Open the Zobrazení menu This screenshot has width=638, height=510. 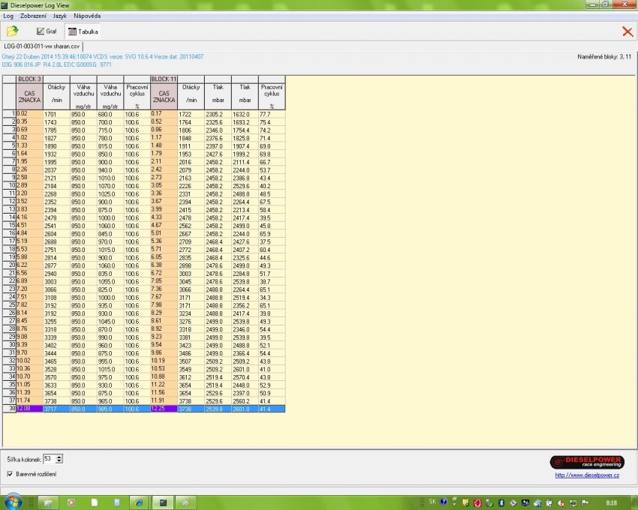click(33, 16)
